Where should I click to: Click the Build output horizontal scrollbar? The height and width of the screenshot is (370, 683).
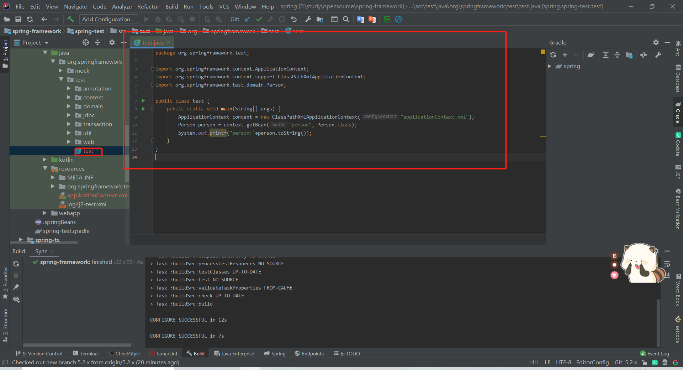click(77, 345)
